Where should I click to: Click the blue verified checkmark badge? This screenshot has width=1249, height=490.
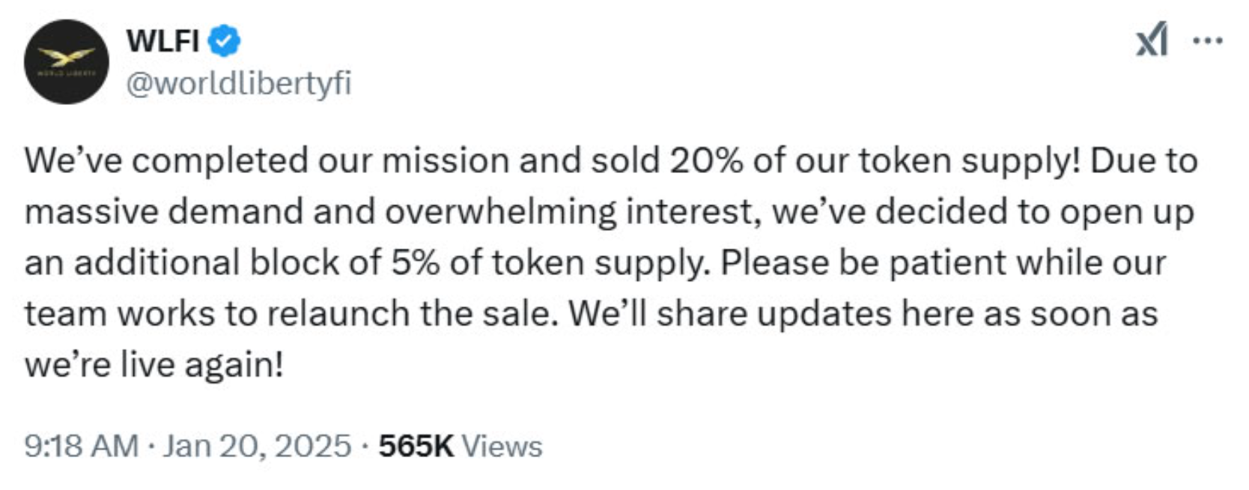223,40
